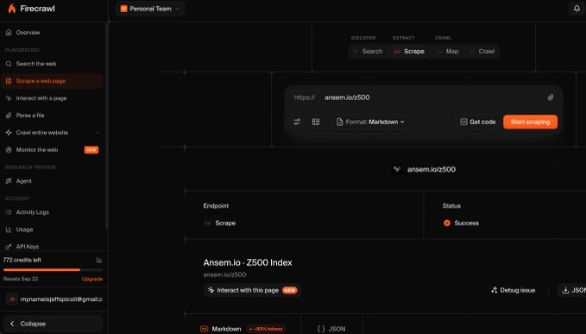Switch to the Map endpoint tab
The height and width of the screenshot is (334, 586).
click(448, 52)
